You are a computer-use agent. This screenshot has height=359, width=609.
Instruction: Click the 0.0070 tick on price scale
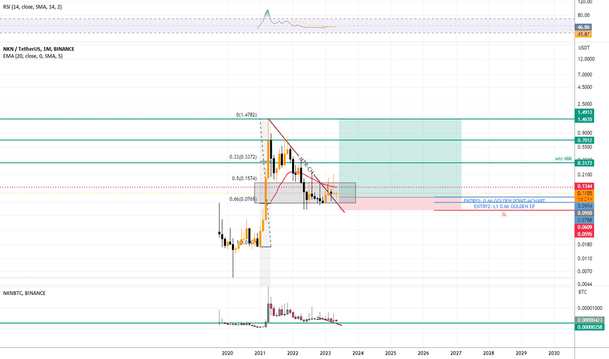click(586, 272)
